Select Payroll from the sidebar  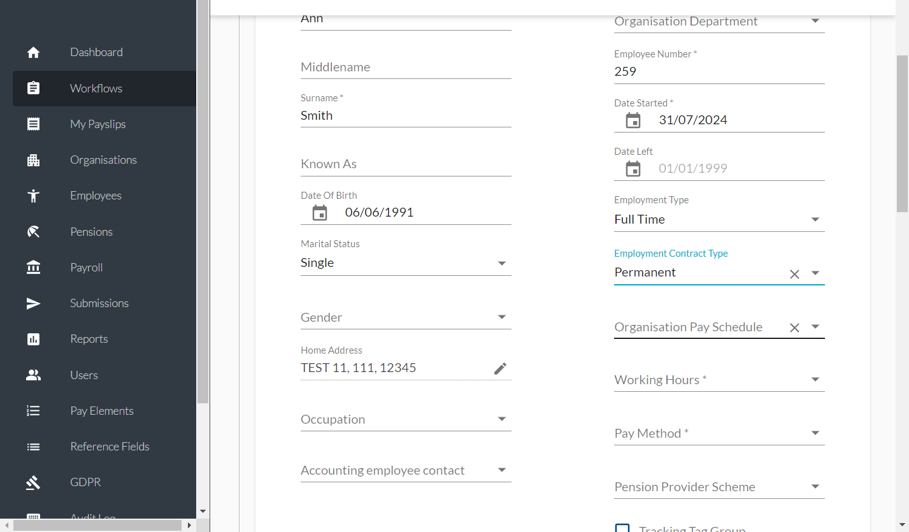[104, 268]
